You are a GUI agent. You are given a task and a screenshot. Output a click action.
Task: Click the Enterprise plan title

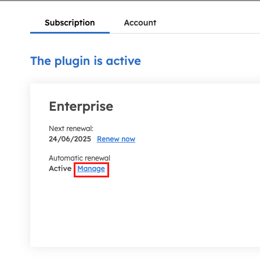point(81,107)
